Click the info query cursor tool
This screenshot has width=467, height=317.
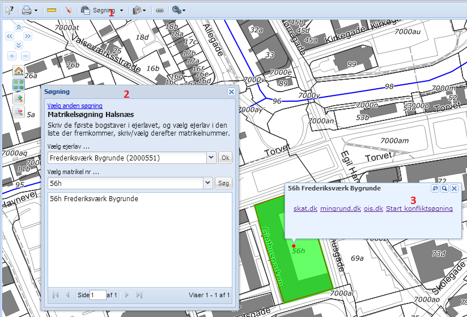coord(9,10)
